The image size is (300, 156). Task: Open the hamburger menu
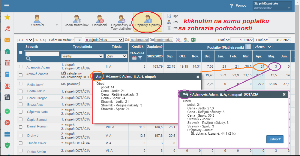(7, 5)
